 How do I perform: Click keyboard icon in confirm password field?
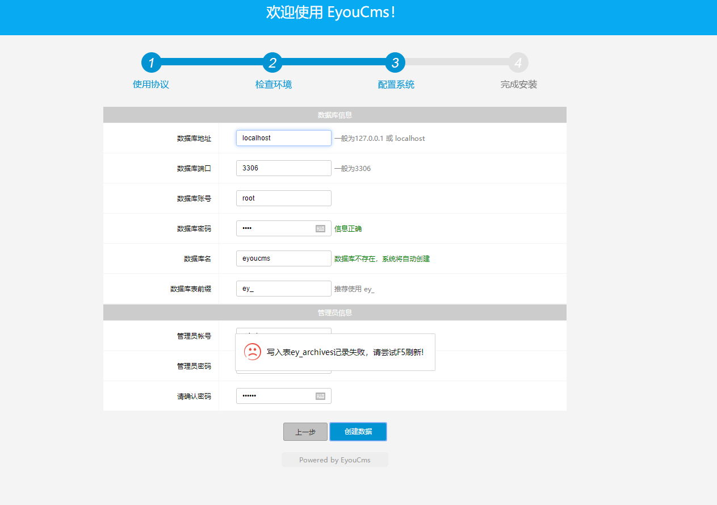point(320,396)
